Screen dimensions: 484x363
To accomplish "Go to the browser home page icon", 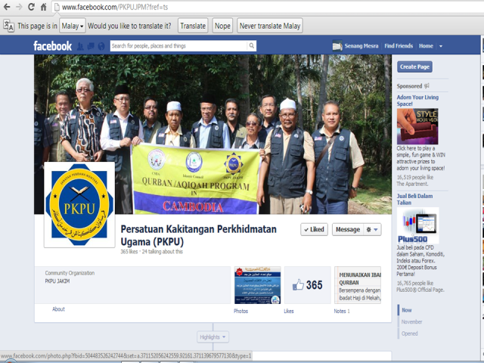I will (43, 7).
